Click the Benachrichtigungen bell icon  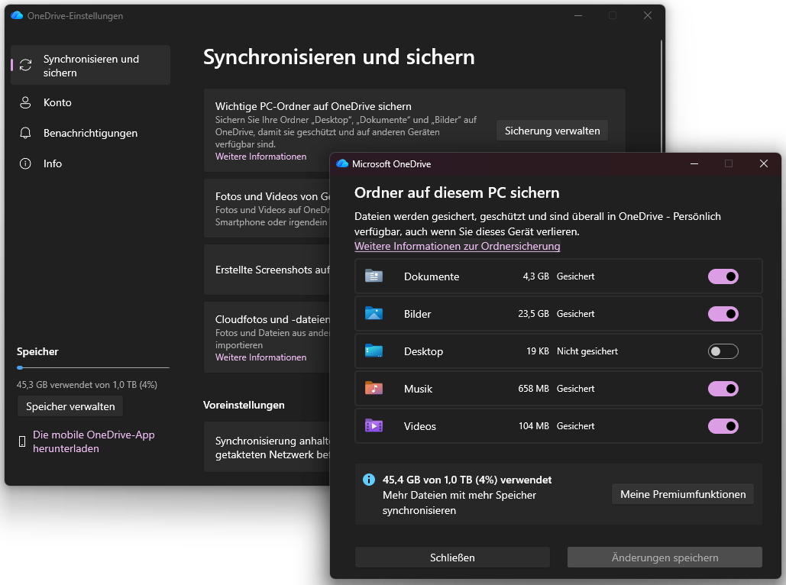(25, 134)
